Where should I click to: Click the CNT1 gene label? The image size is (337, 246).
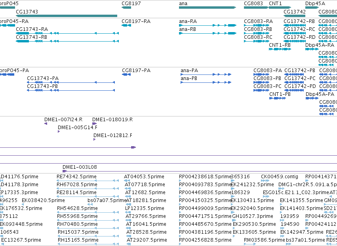275,4
